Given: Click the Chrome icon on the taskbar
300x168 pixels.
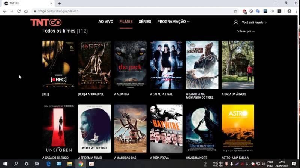Looking at the screenshot, I should tap(81, 164).
